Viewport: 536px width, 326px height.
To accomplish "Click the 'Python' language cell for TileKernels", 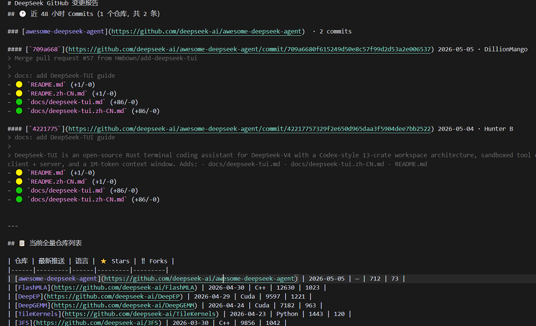I will coord(287,314).
